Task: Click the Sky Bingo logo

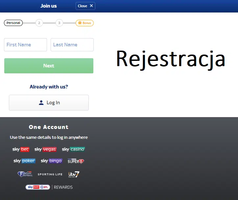Action: pyautogui.click(x=51, y=161)
